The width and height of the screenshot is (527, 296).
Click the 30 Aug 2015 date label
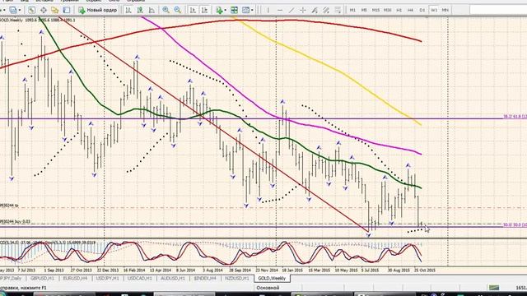(399, 270)
